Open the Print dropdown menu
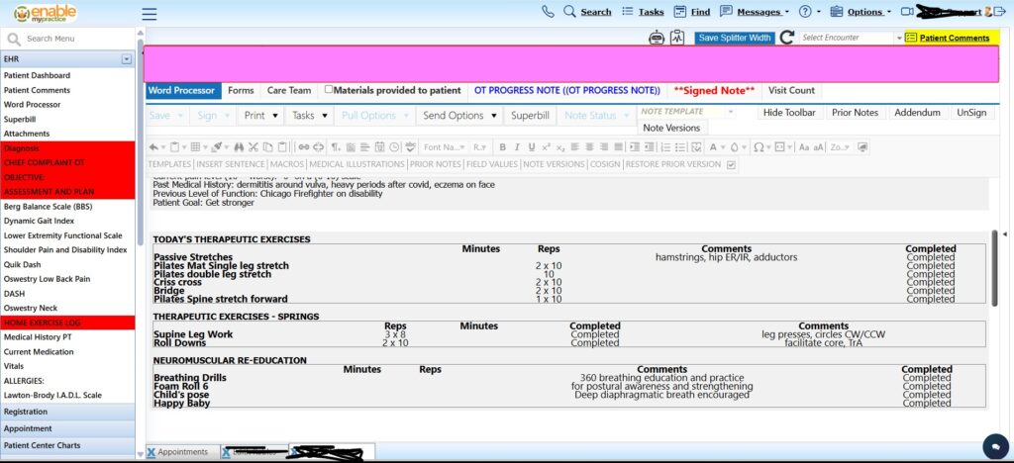The image size is (1014, 463). click(x=261, y=115)
